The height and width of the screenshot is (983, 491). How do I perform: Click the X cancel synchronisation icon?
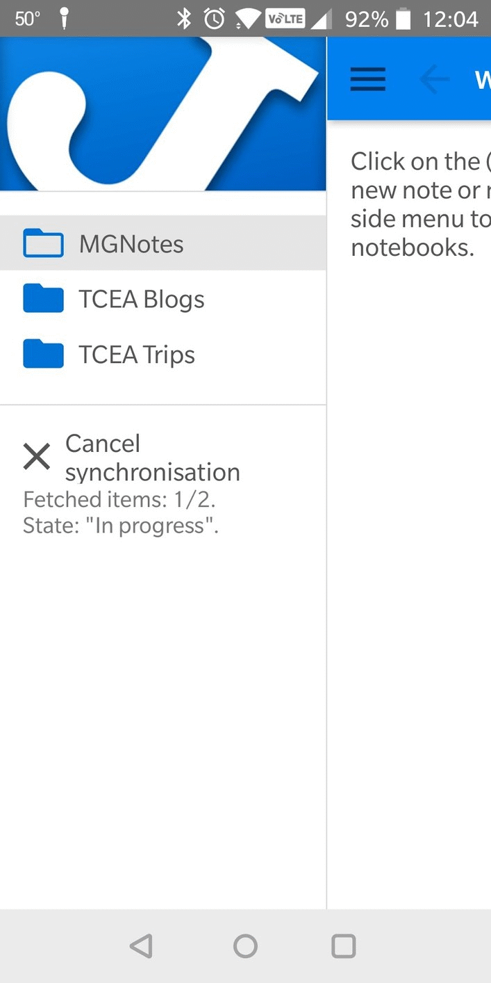pyautogui.click(x=37, y=457)
